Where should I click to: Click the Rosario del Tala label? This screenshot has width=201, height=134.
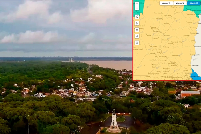coord(176,42)
